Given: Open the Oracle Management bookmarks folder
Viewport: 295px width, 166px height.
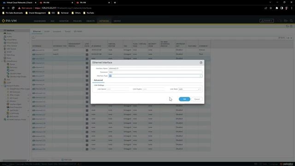Looking at the screenshot, I should 35,13.
